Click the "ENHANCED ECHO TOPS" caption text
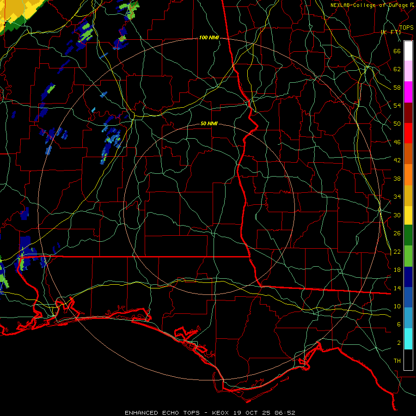The height and width of the screenshot is (416, 416). pyautogui.click(x=162, y=413)
